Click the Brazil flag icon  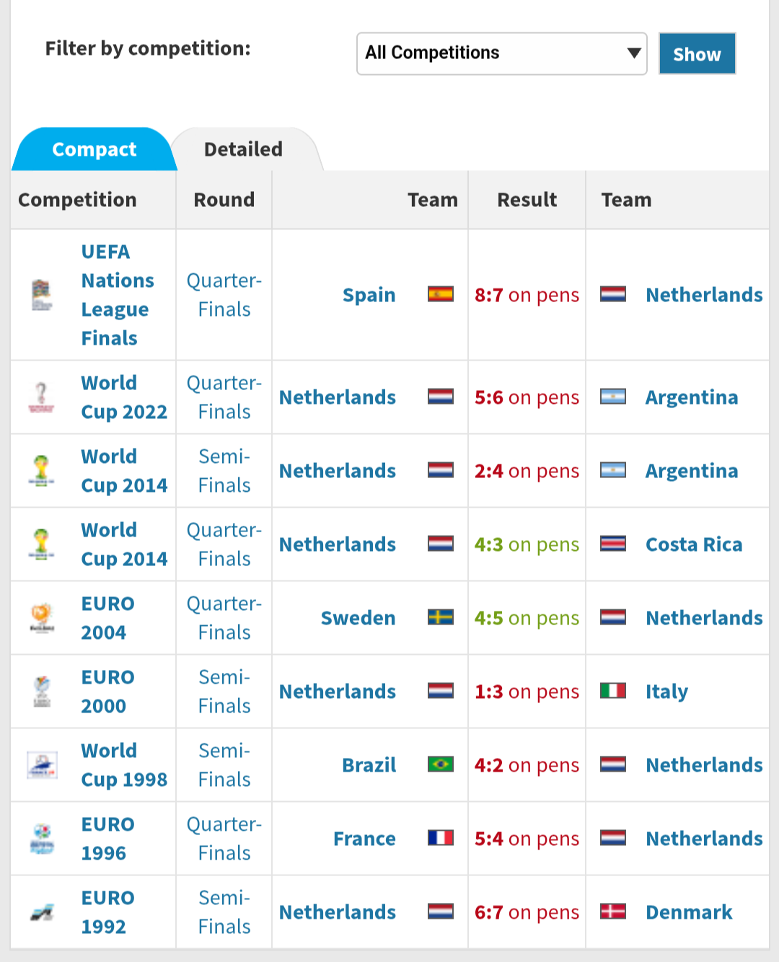(x=440, y=764)
